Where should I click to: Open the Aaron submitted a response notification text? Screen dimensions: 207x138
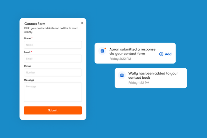[x=132, y=51]
